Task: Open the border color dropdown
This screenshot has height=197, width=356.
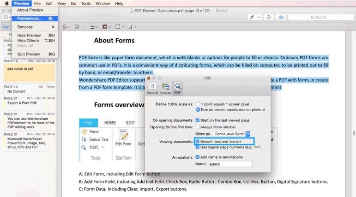Action: 107,27
